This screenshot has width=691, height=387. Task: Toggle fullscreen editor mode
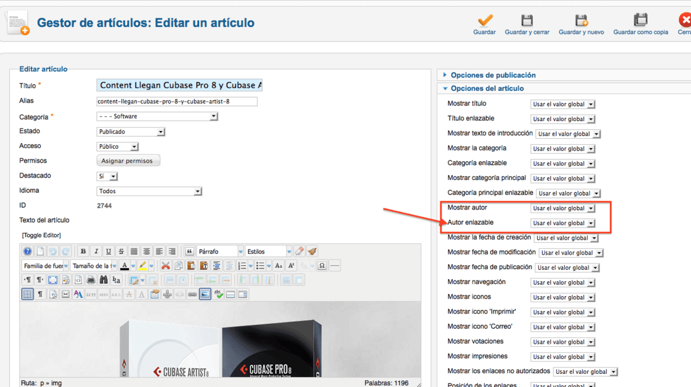53,280
